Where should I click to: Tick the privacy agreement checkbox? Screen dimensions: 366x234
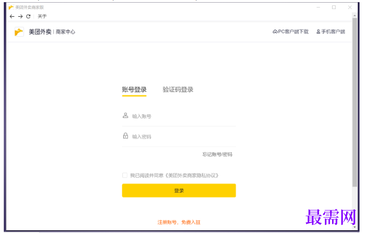pyautogui.click(x=125, y=175)
